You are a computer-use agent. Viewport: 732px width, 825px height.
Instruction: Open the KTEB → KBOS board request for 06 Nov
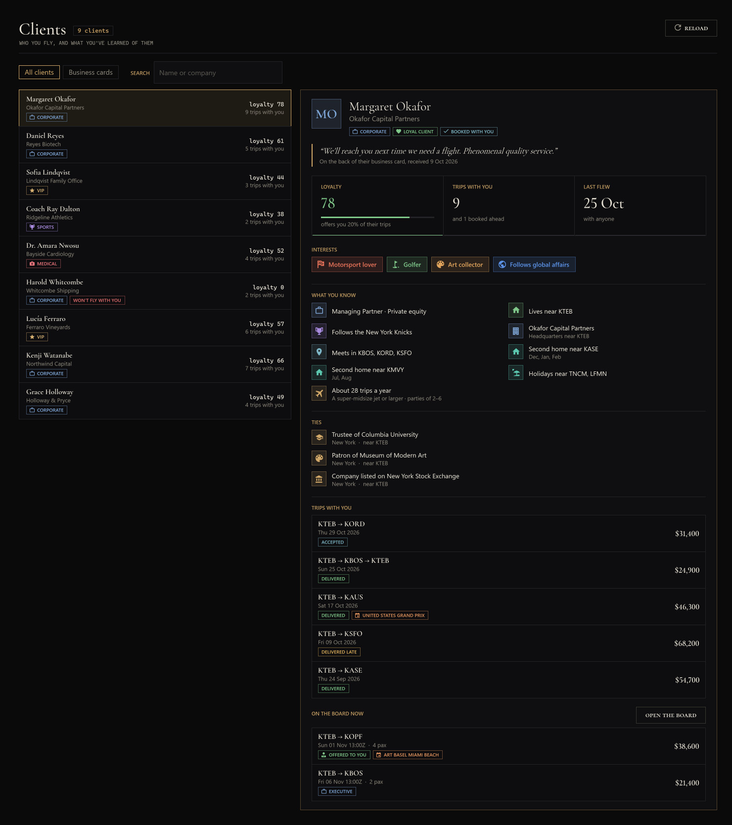pyautogui.click(x=508, y=782)
